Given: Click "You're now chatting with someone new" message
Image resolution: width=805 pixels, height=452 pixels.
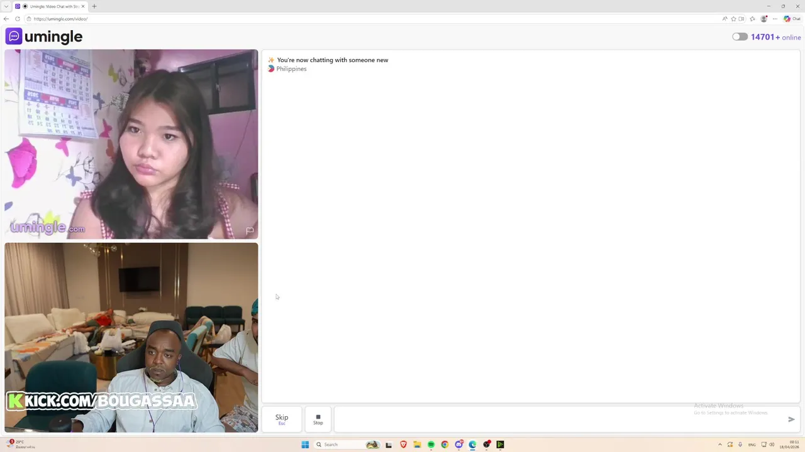Looking at the screenshot, I should [x=333, y=60].
